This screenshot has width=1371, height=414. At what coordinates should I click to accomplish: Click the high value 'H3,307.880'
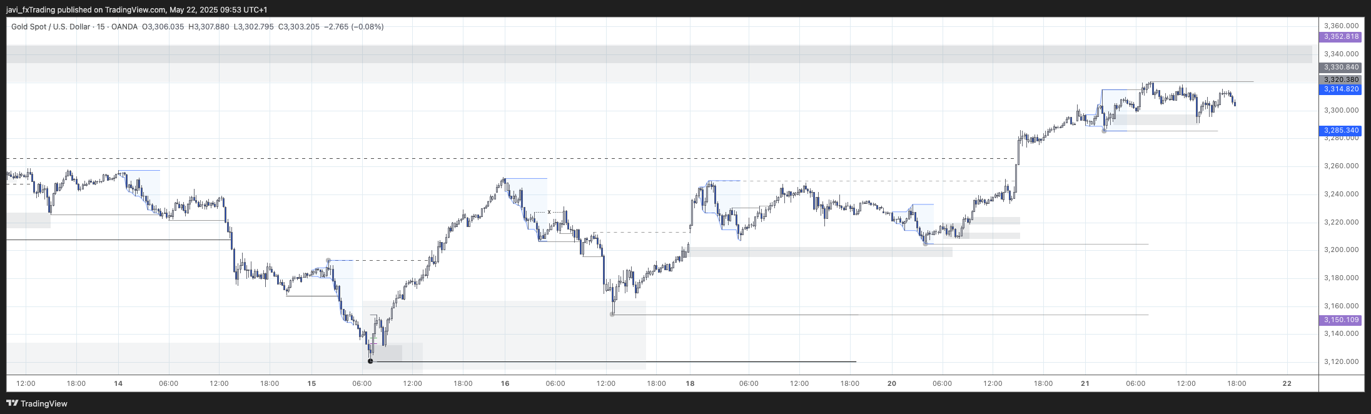coord(209,27)
